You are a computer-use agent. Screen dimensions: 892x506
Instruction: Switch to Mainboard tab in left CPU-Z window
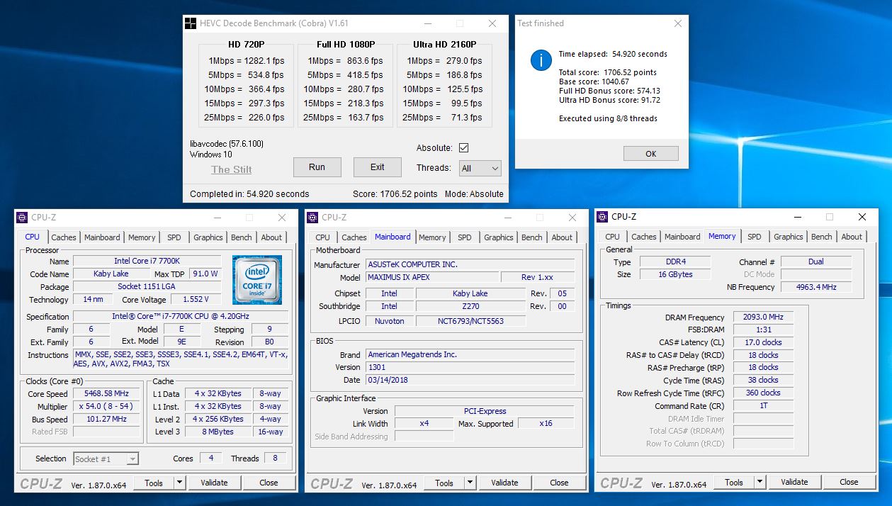click(x=103, y=237)
